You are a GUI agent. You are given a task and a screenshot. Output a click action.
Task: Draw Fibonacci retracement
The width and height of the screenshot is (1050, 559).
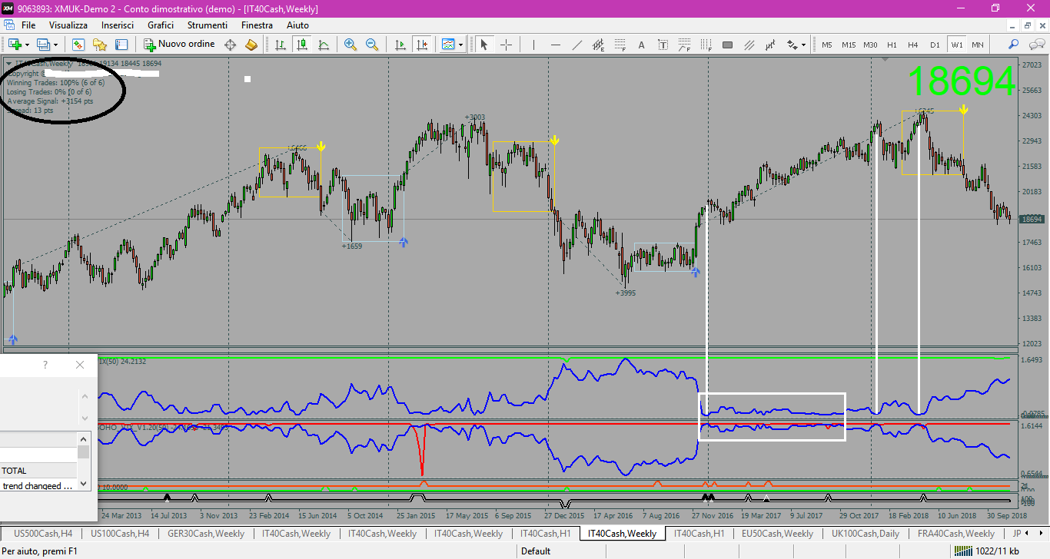pyautogui.click(x=620, y=45)
